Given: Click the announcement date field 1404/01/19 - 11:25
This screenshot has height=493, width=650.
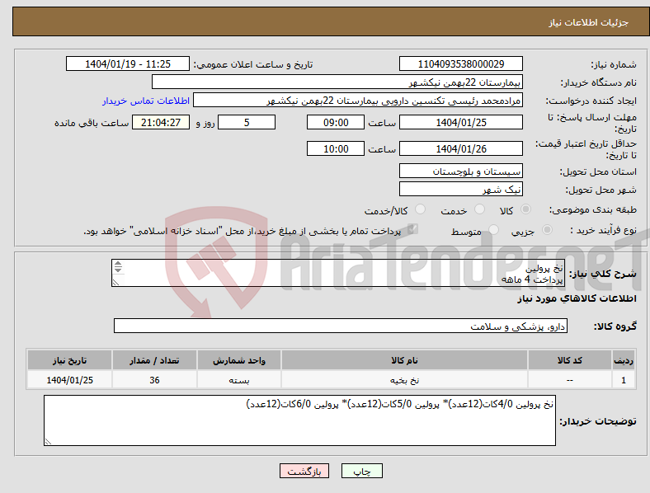Looking at the screenshot, I should point(128,63).
